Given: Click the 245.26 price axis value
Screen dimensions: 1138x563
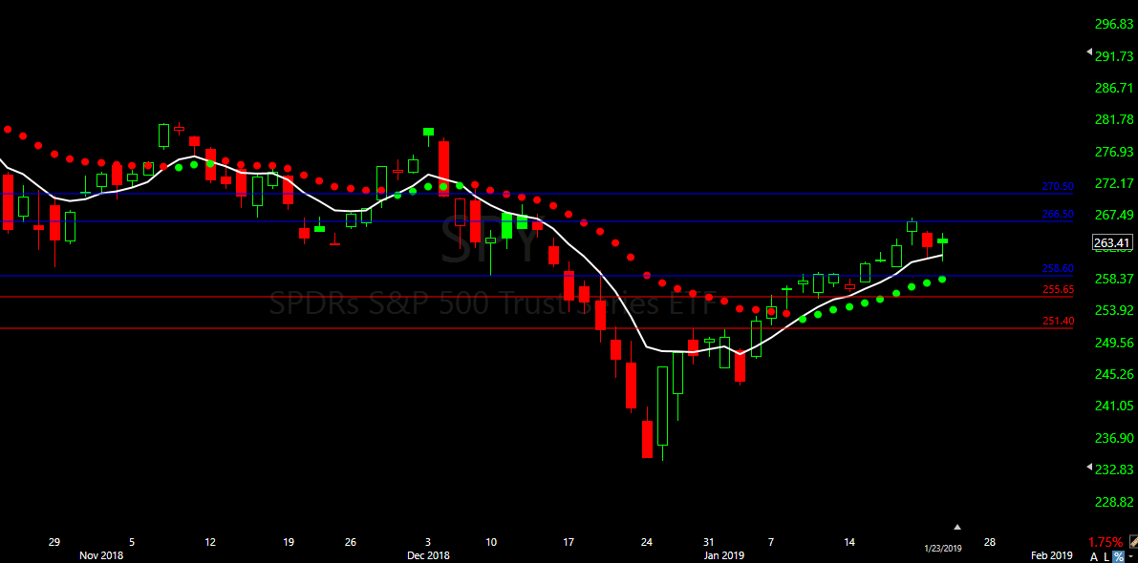Looking at the screenshot, I should click(x=1114, y=374).
